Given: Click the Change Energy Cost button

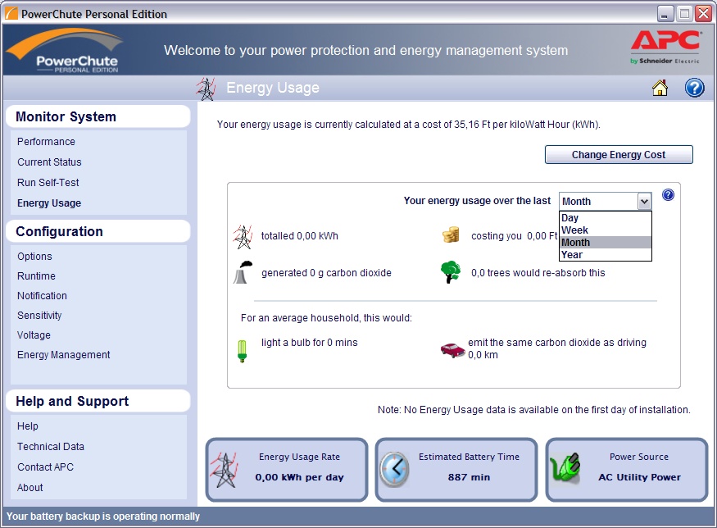Looking at the screenshot, I should [x=619, y=155].
